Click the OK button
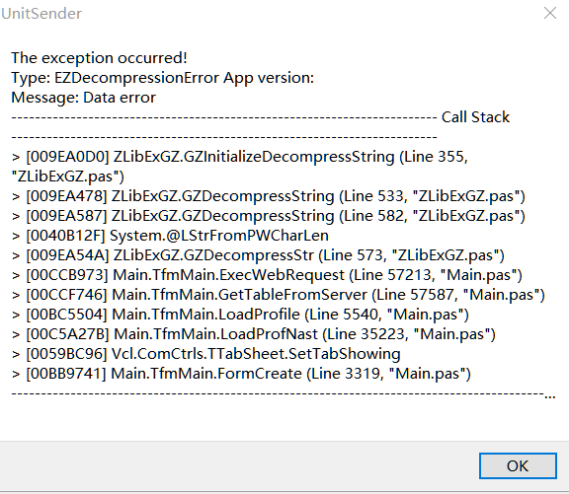This screenshot has height=494, width=569. pyautogui.click(x=518, y=465)
